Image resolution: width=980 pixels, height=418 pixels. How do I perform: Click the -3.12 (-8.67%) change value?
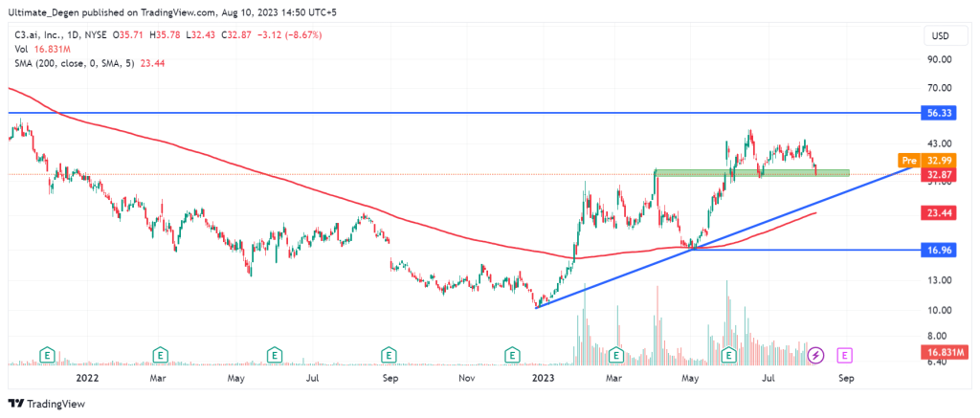[291, 35]
